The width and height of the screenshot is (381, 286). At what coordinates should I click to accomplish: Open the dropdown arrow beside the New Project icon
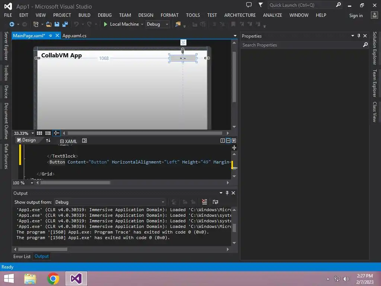(x=42, y=24)
